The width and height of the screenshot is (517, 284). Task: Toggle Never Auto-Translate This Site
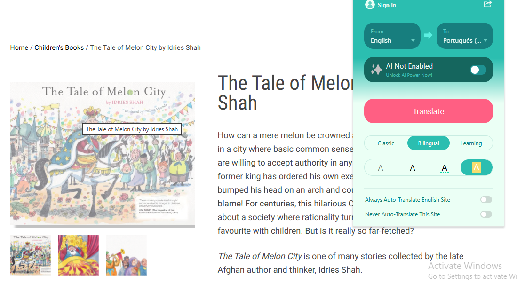[x=486, y=214]
